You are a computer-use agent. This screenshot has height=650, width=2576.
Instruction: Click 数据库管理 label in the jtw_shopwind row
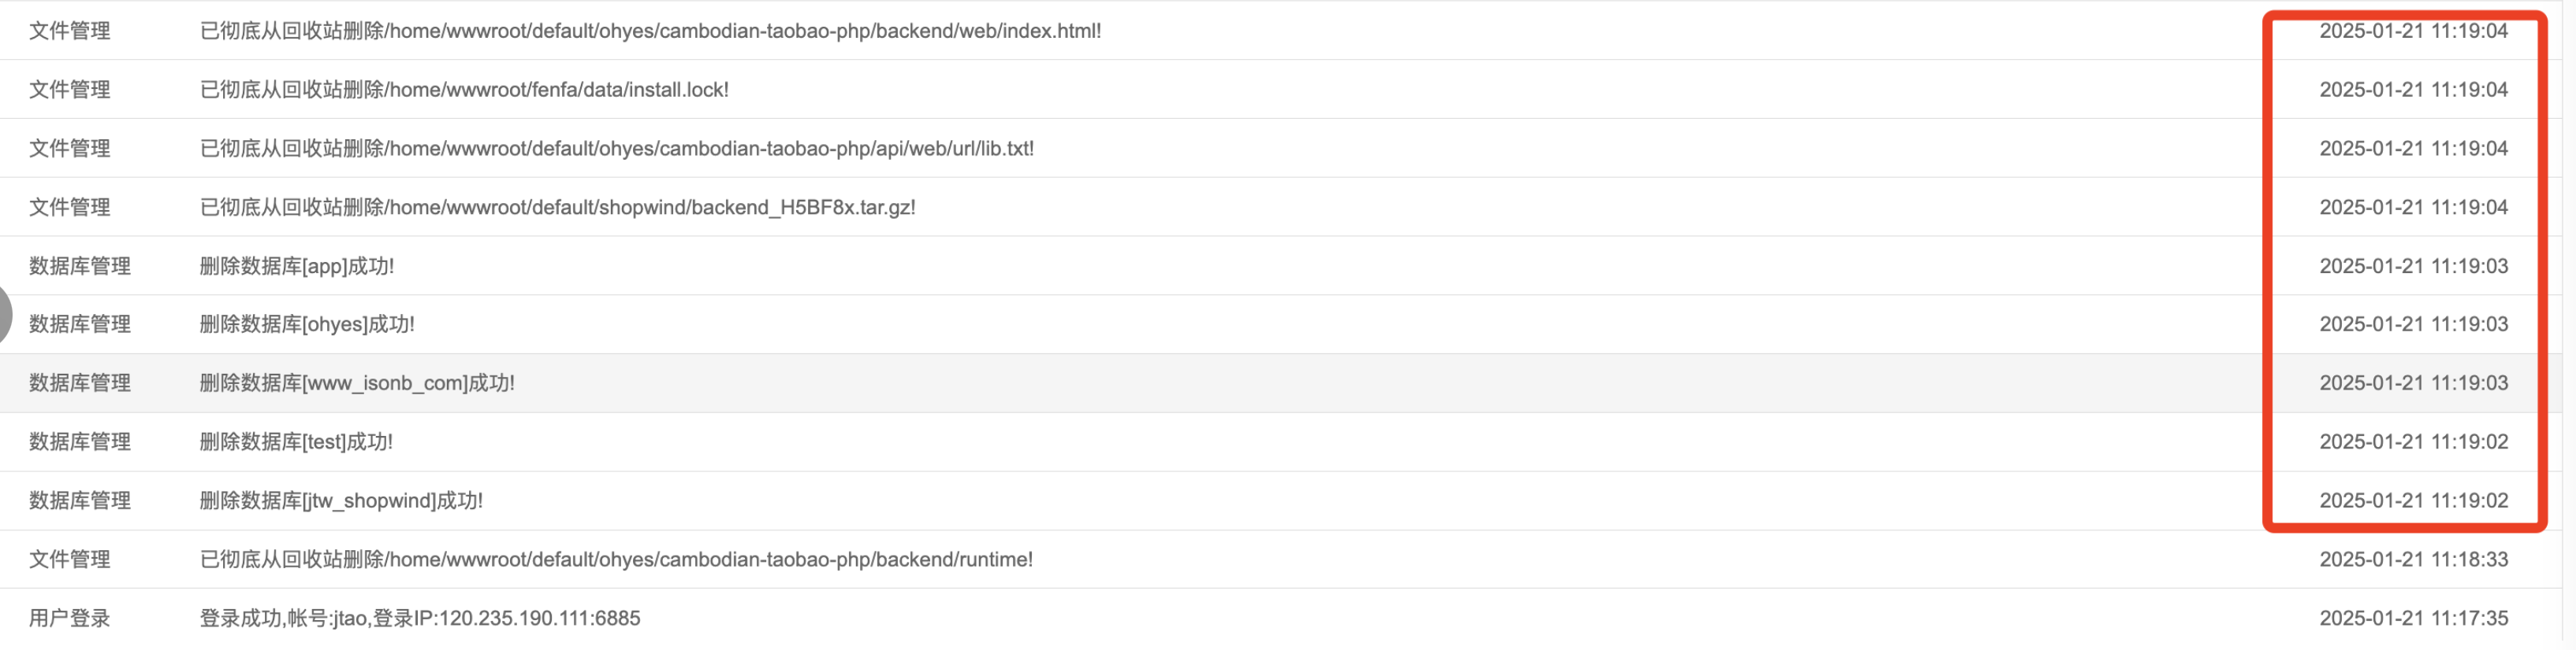[80, 500]
